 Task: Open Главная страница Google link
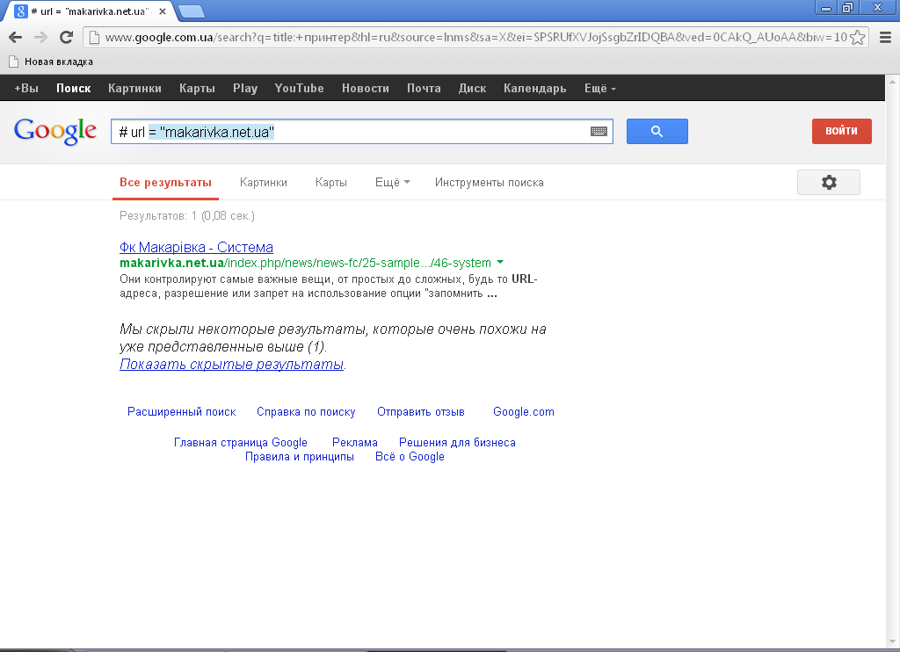coord(241,443)
